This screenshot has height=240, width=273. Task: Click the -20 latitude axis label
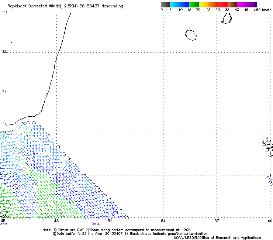click(x=3, y=12)
